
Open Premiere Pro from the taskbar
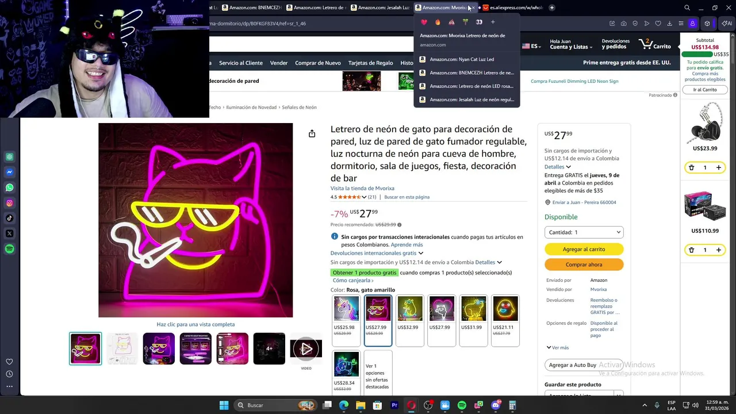pyautogui.click(x=394, y=405)
